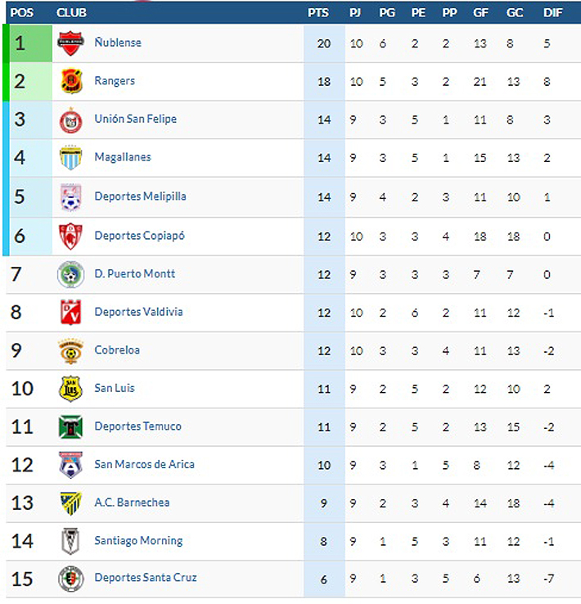
Task: Open the Deportes Melipilla team link
Action: [140, 196]
